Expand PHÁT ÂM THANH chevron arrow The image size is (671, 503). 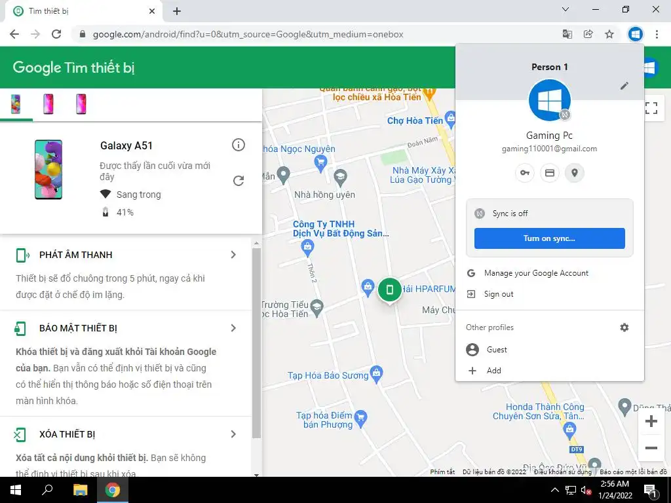233,255
